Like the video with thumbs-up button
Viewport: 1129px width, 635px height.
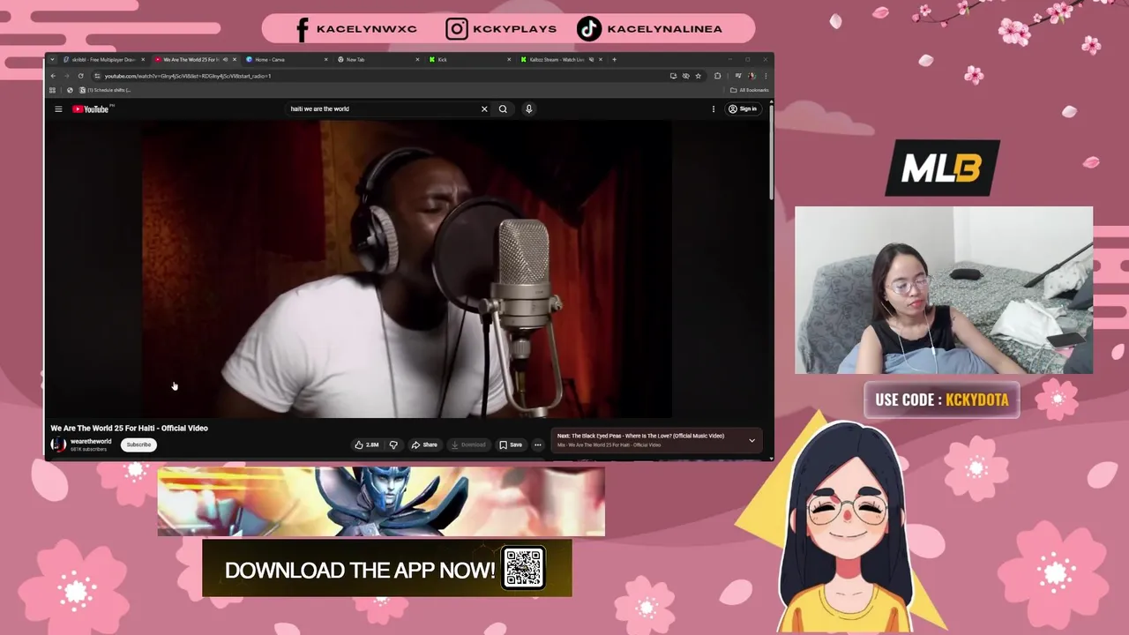tap(367, 444)
